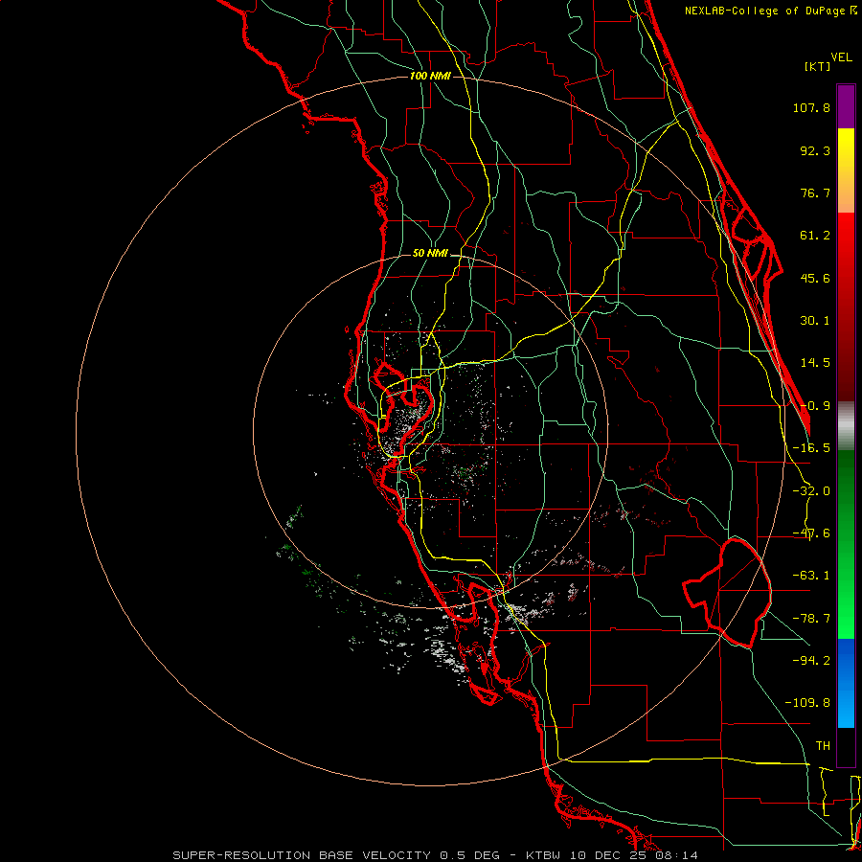This screenshot has height=862, width=862.
Task: Click the purple band of velocity scale
Action: (x=846, y=106)
